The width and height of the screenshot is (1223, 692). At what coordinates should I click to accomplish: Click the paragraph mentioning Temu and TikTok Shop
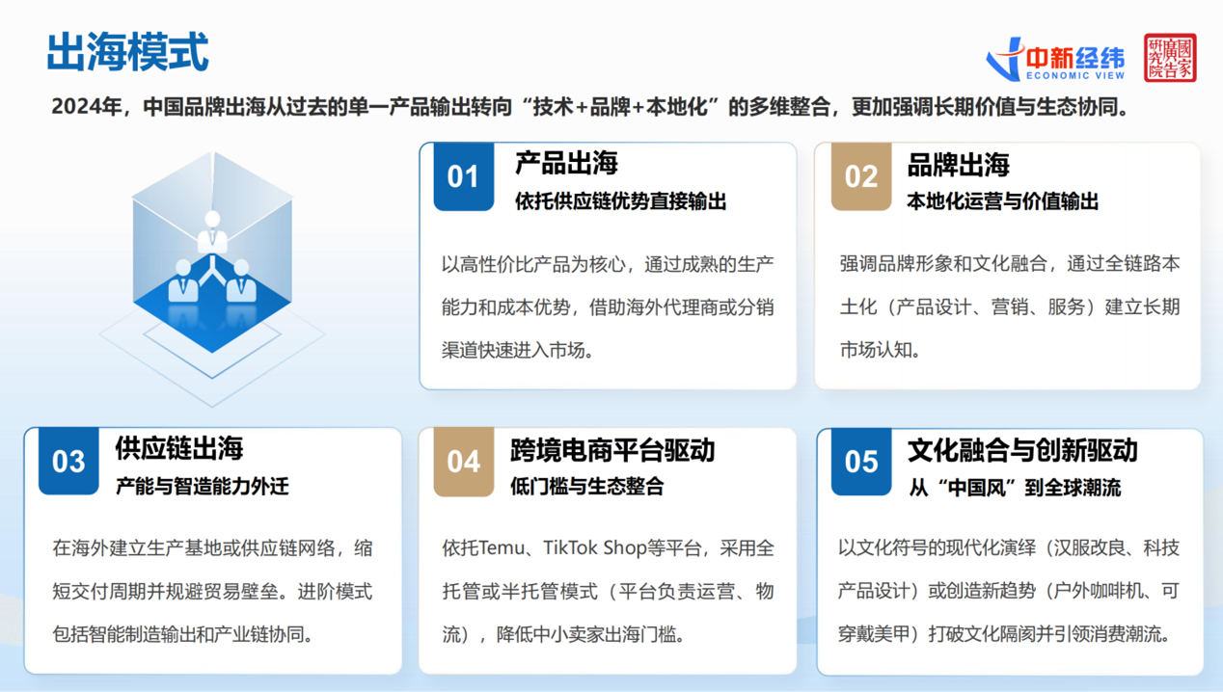pos(608,591)
